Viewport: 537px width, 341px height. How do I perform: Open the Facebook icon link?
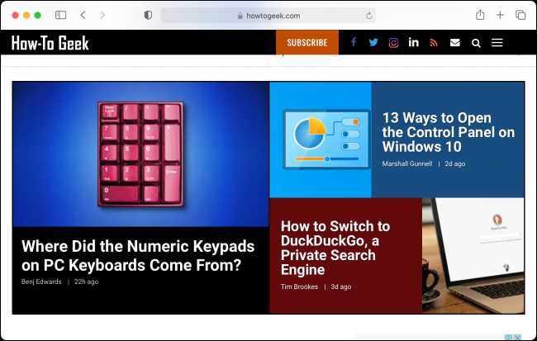[x=354, y=42]
